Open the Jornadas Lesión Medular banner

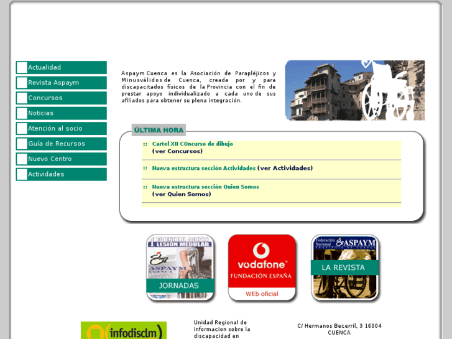[180, 267]
